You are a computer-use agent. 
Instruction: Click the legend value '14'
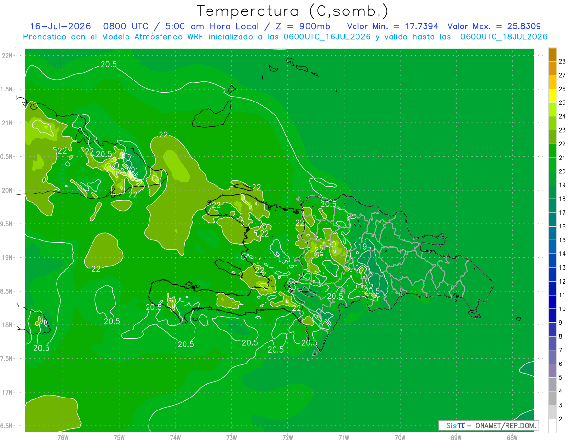(x=562, y=254)
